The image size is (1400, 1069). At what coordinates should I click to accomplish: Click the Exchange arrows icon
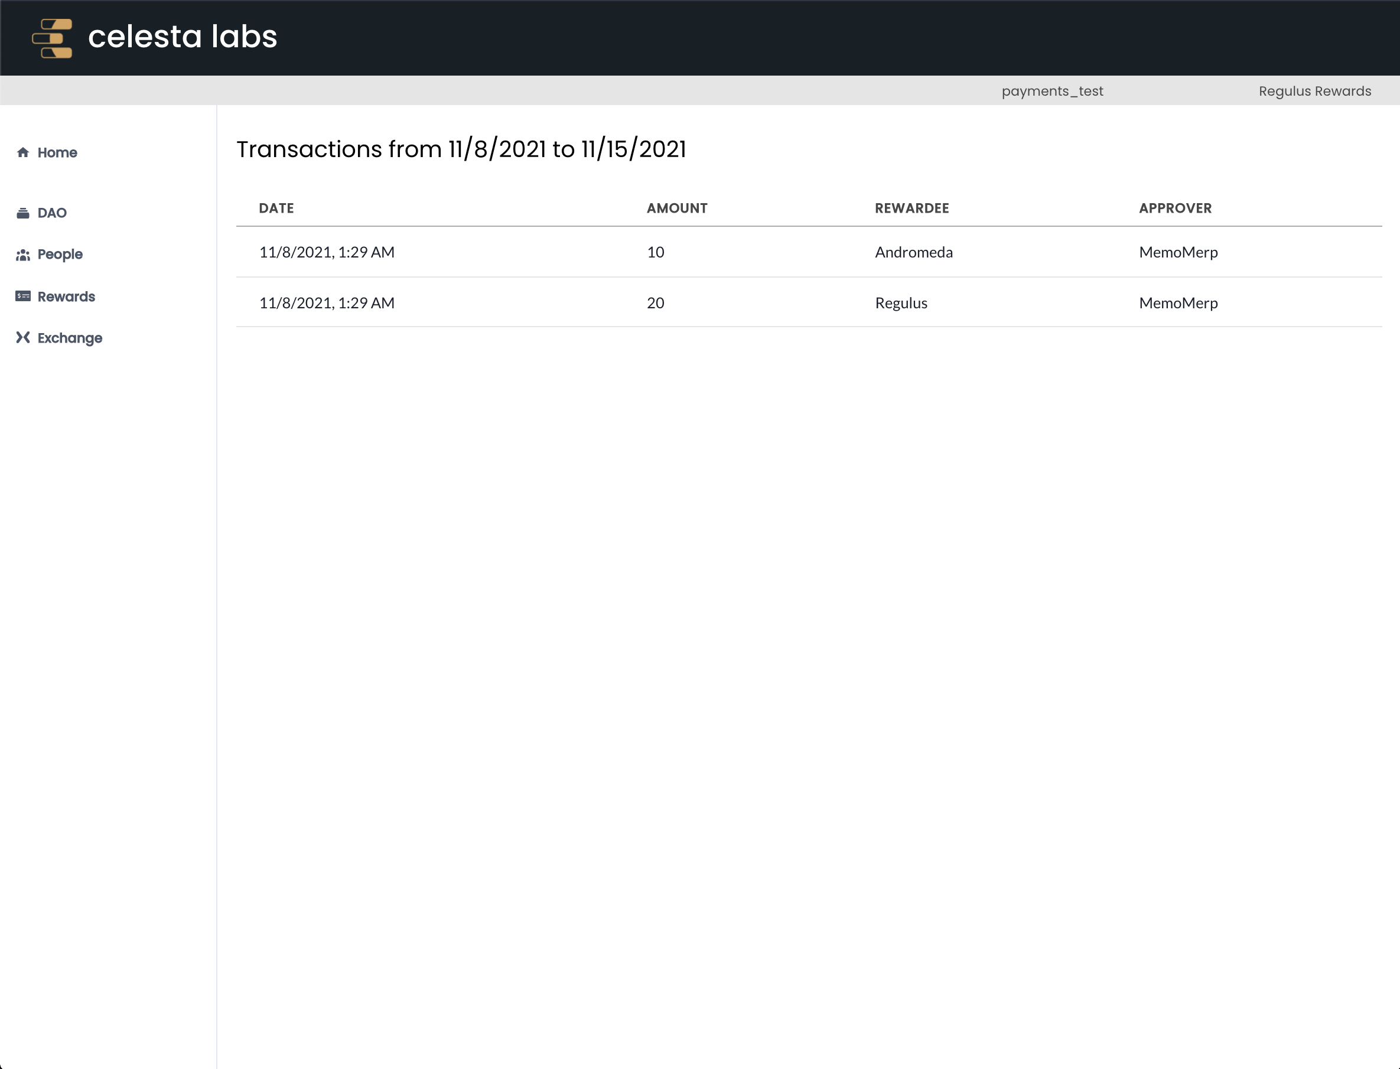23,337
